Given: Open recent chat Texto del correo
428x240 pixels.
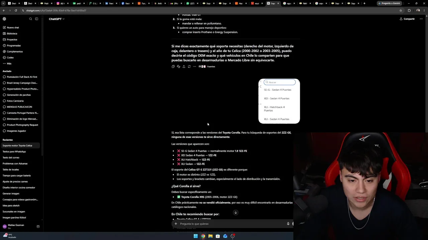Looking at the screenshot, I should (11, 158).
